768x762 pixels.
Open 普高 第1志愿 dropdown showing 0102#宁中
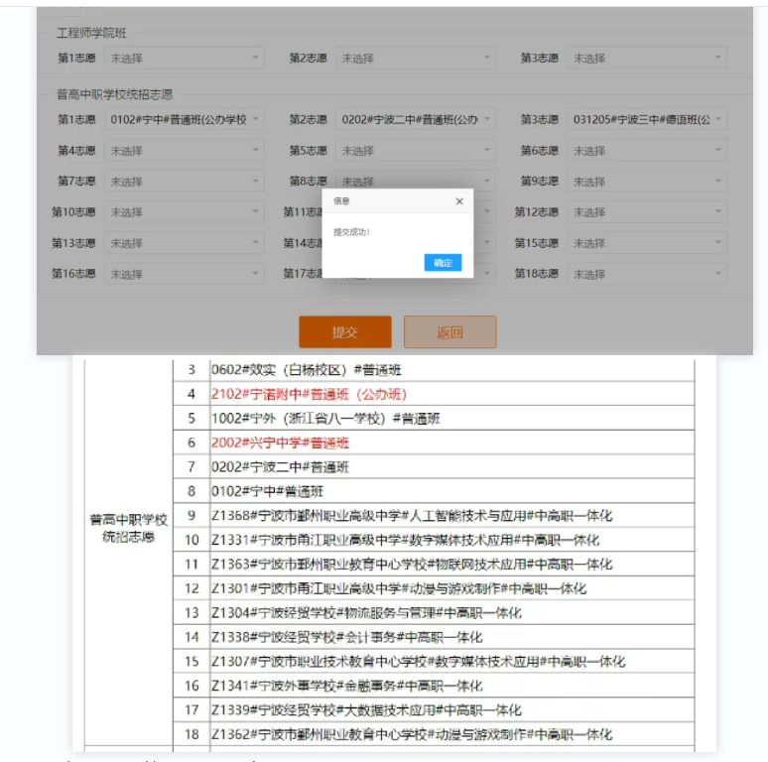[185, 120]
